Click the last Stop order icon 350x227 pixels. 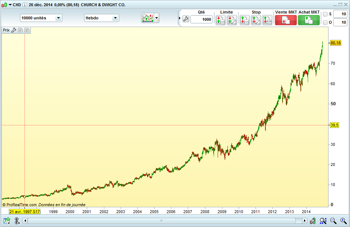click(267, 20)
